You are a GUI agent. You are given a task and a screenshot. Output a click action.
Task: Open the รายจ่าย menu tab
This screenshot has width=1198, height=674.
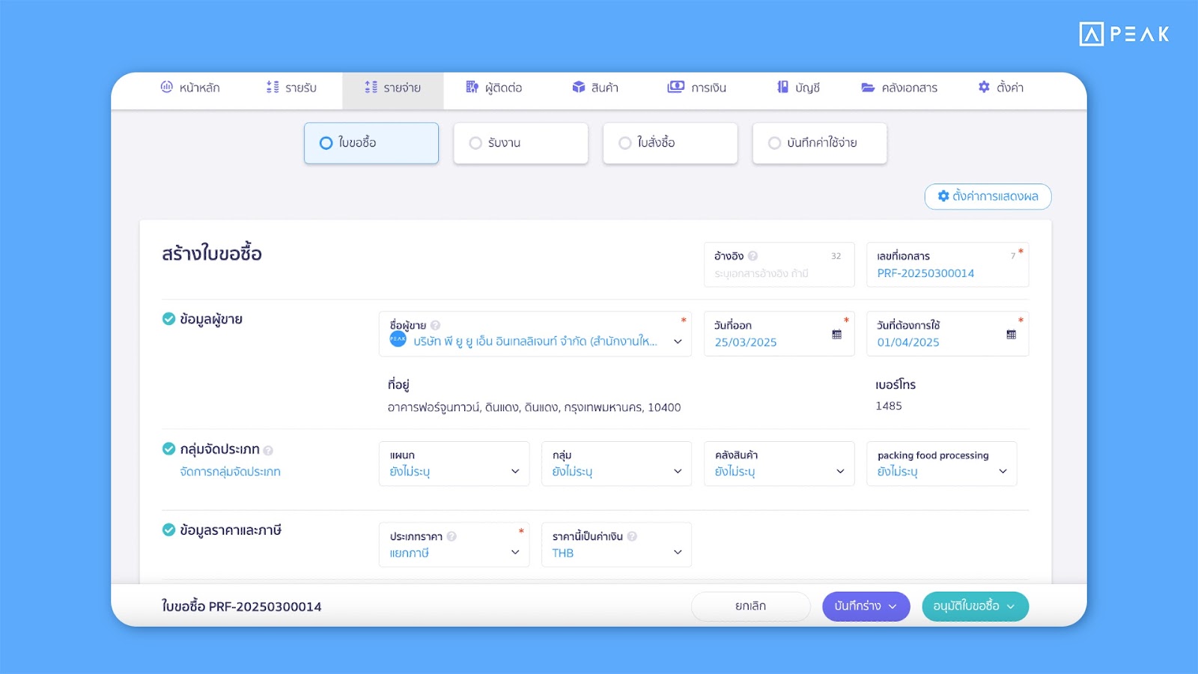393,88
